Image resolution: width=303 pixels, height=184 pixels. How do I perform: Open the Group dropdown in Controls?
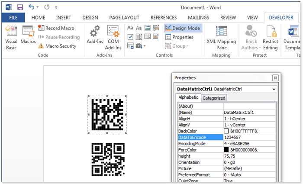click(177, 46)
